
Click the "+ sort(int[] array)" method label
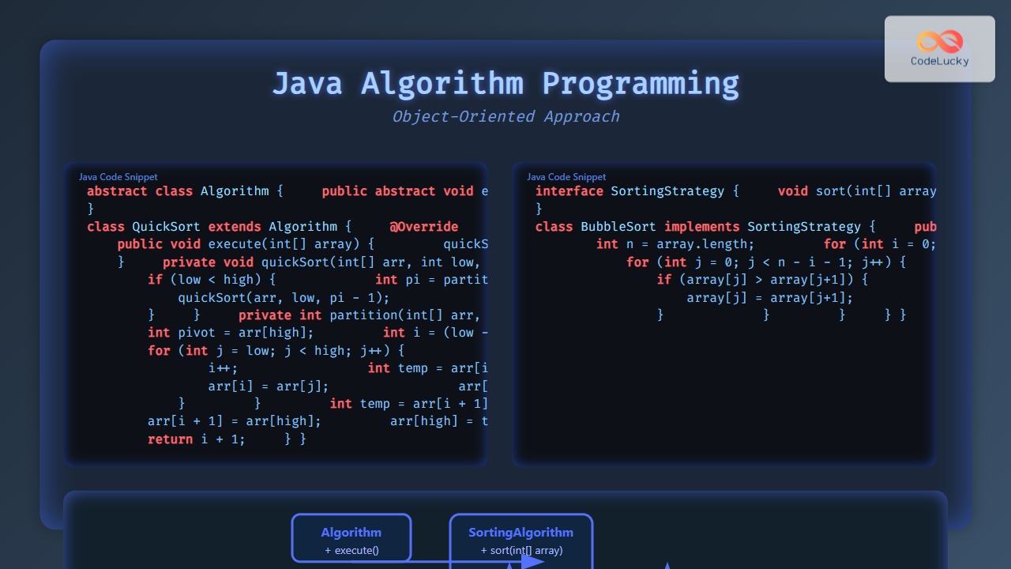pyautogui.click(x=521, y=550)
